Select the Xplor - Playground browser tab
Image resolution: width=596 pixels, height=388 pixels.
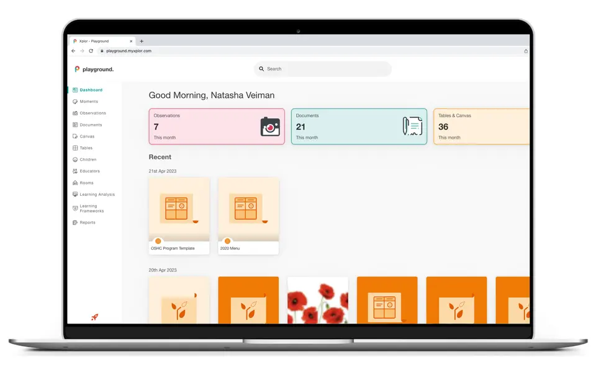point(102,41)
